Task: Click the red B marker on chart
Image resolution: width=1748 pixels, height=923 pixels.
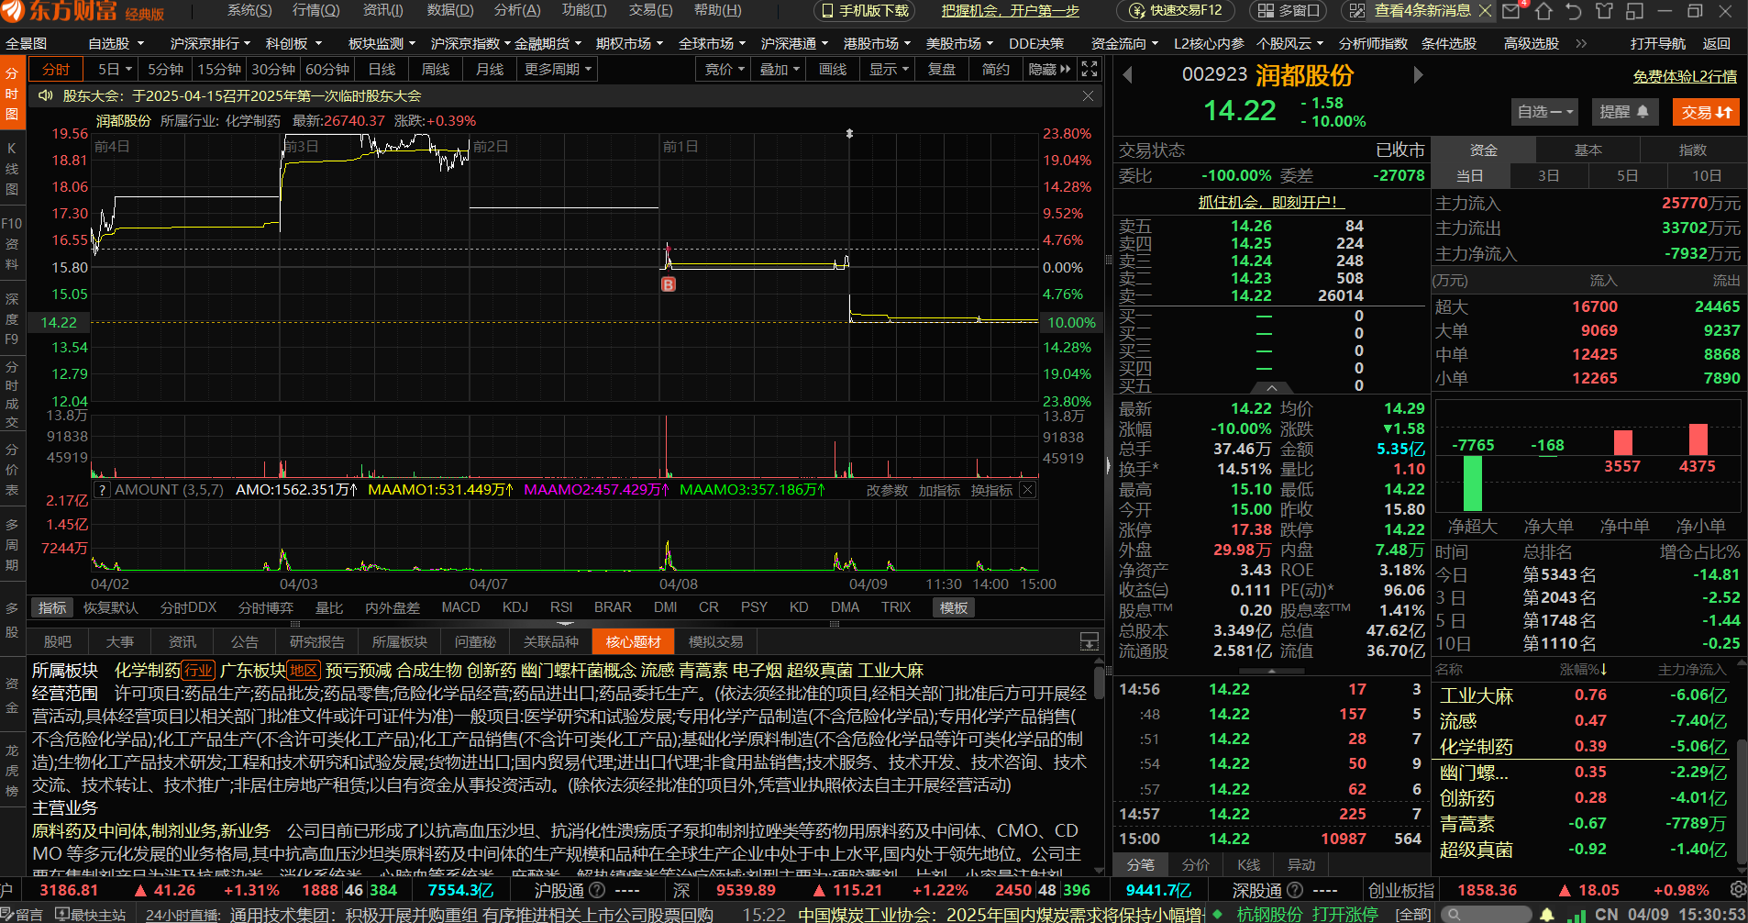Action: [669, 284]
